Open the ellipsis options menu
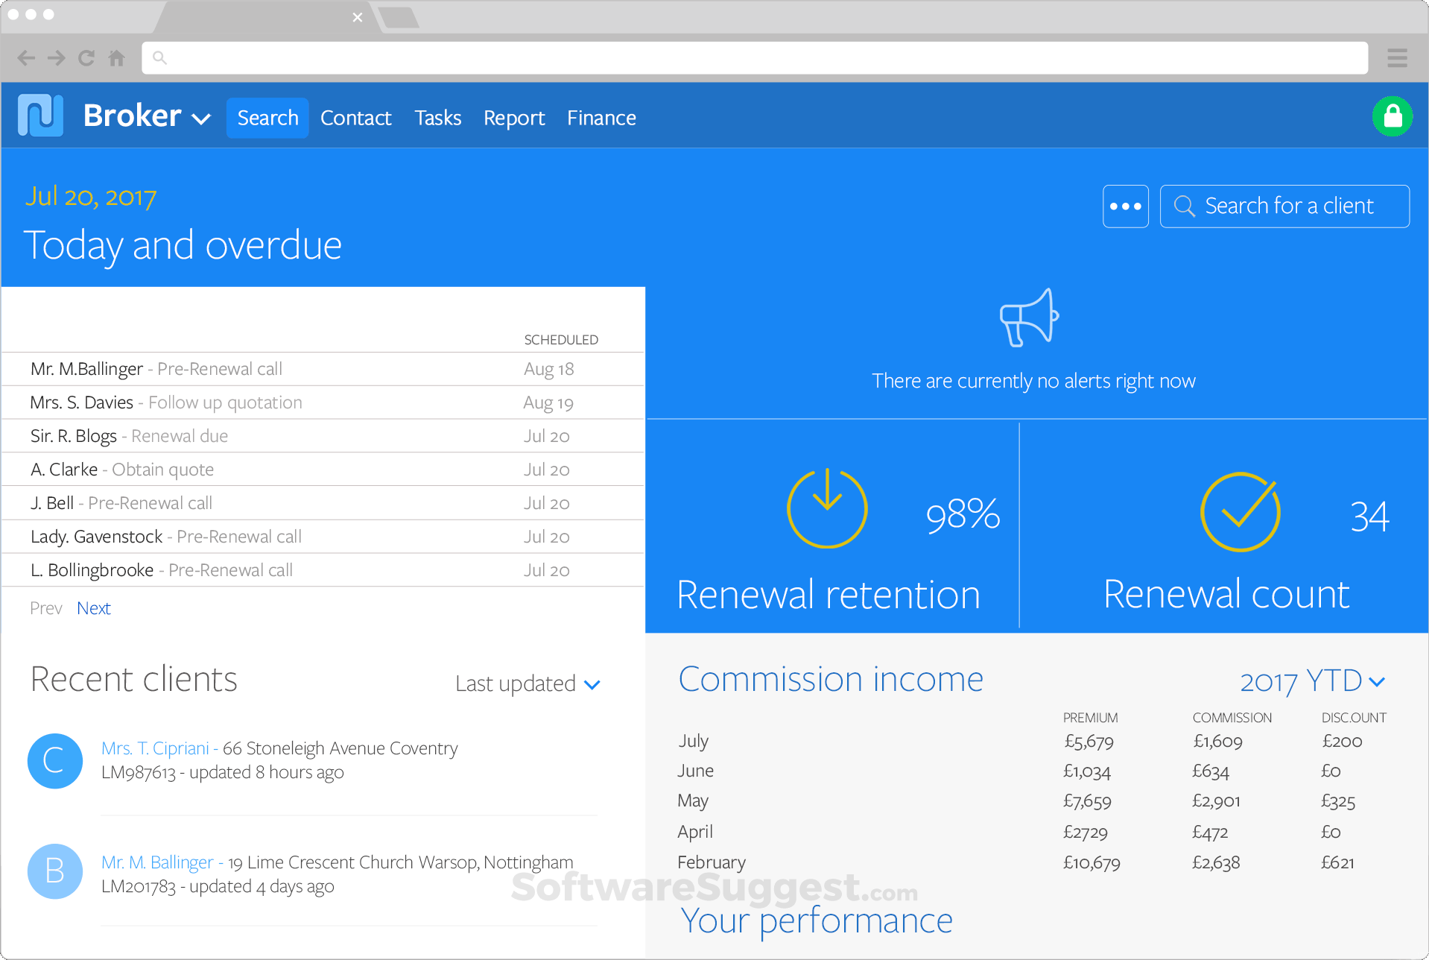The height and width of the screenshot is (960, 1429). tap(1125, 206)
